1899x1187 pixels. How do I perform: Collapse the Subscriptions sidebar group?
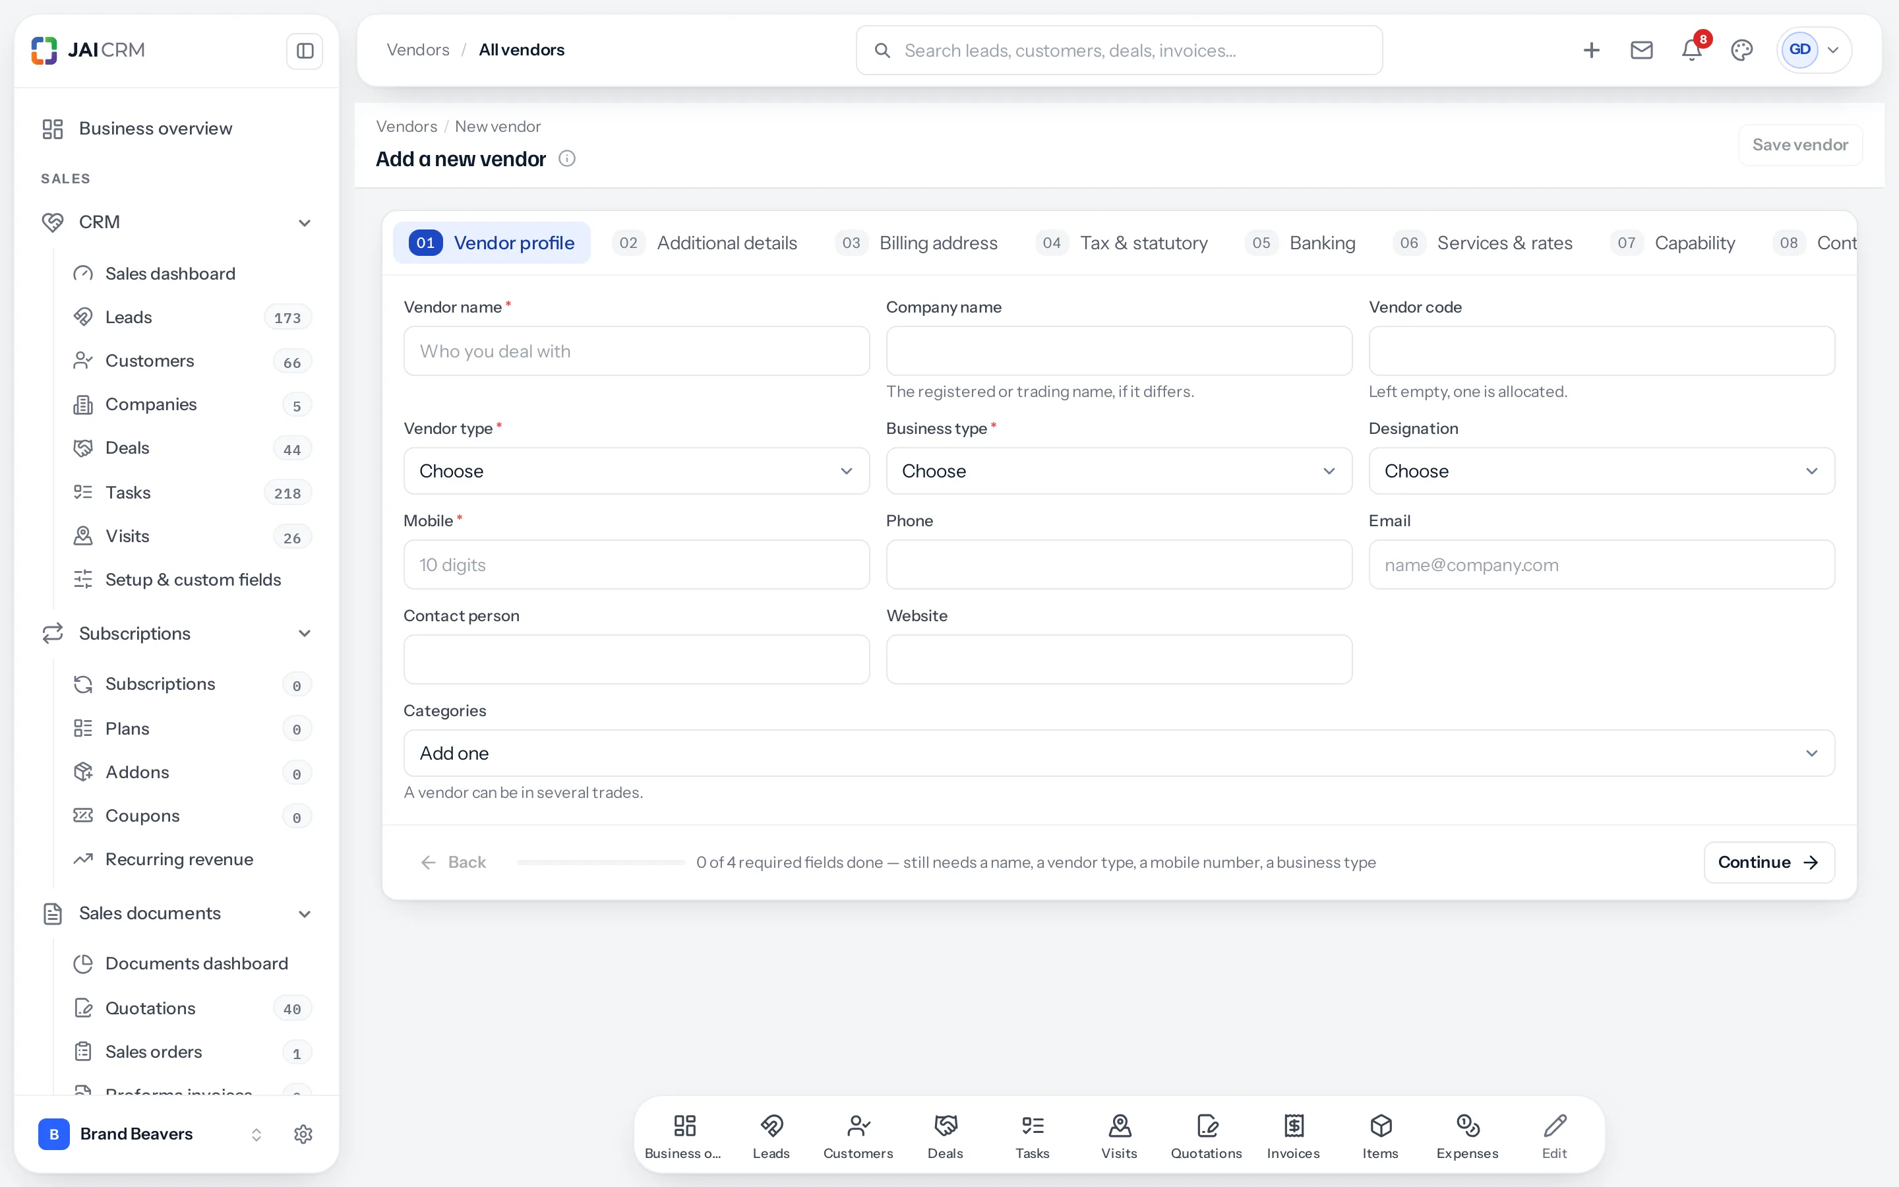[177, 634]
